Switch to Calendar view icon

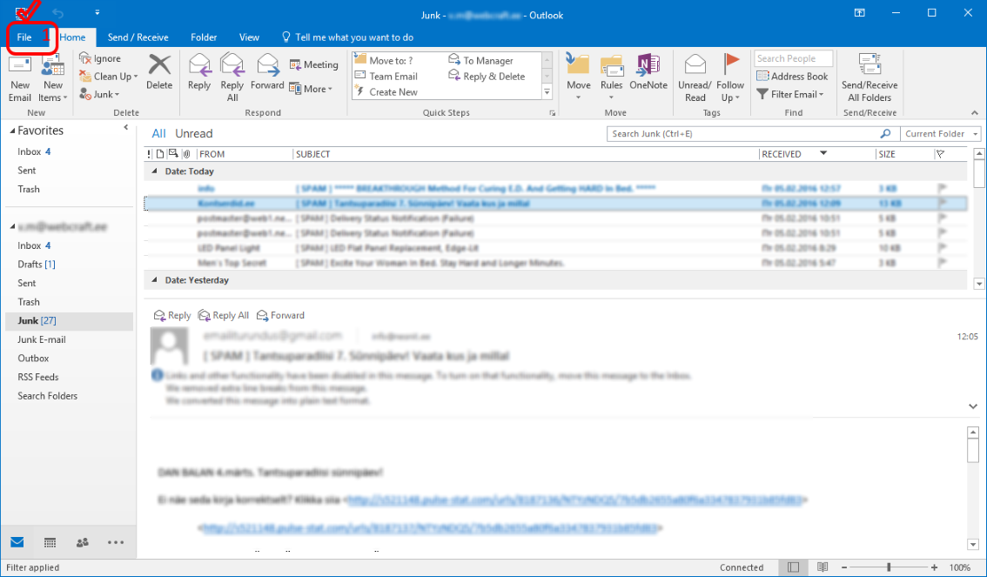point(50,542)
